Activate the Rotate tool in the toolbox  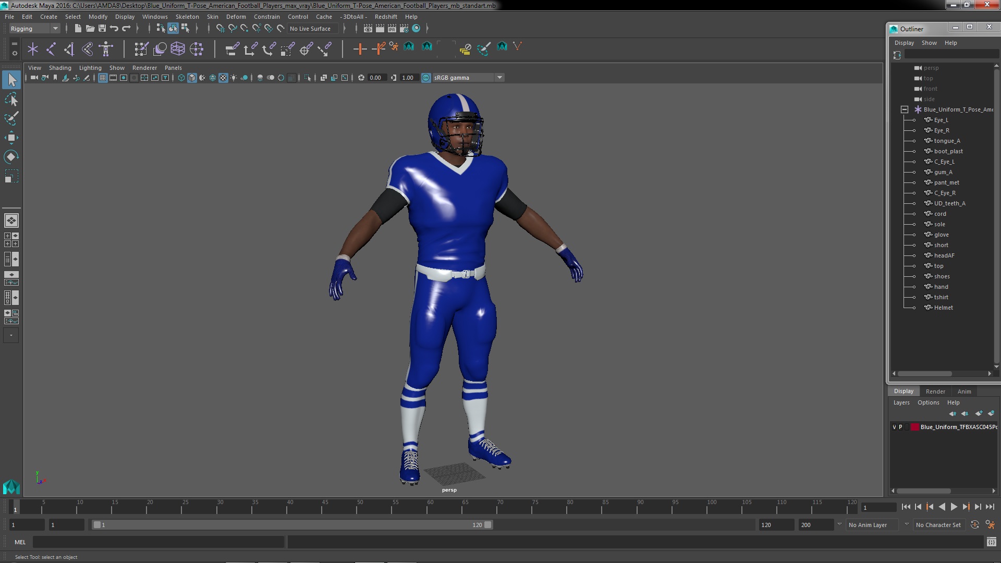11,157
